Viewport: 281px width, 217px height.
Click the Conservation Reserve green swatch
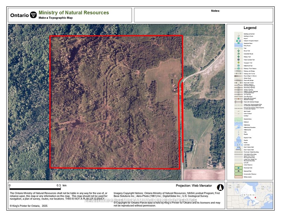click(239, 174)
